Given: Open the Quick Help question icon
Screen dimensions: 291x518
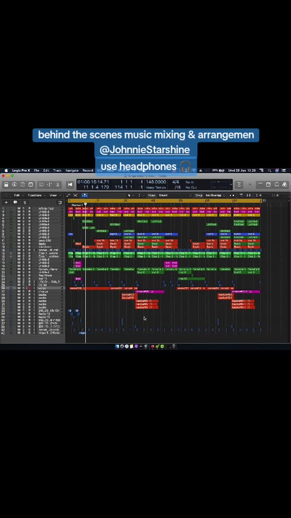Looking at the screenshot, I should (x=23, y=185).
